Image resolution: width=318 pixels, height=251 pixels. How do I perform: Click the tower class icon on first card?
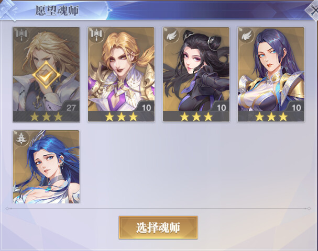tap(21, 35)
